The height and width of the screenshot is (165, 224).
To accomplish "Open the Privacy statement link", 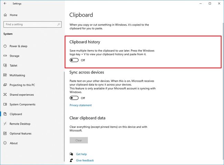I will click(x=81, y=105).
